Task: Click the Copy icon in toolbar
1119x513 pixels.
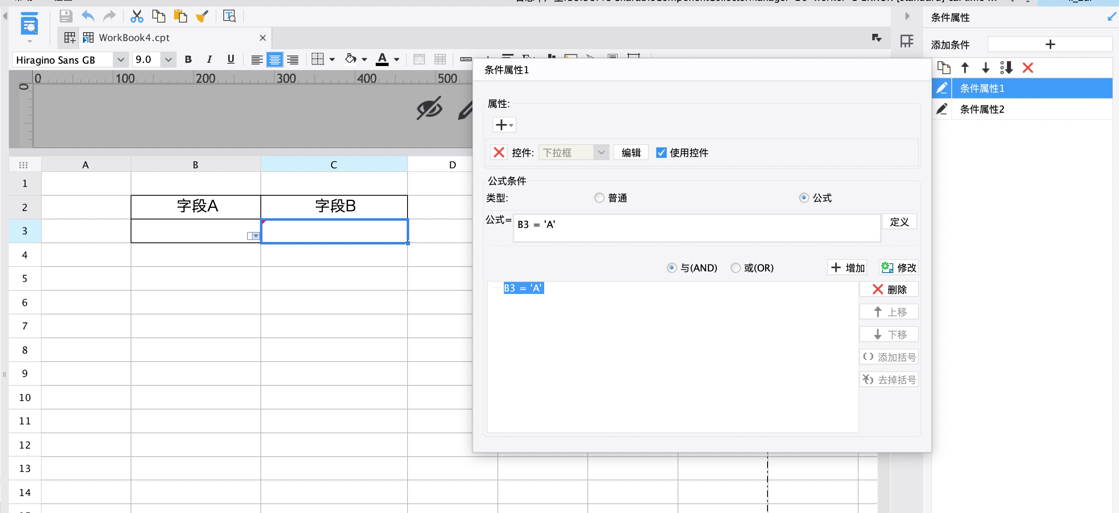Action: click(x=158, y=17)
